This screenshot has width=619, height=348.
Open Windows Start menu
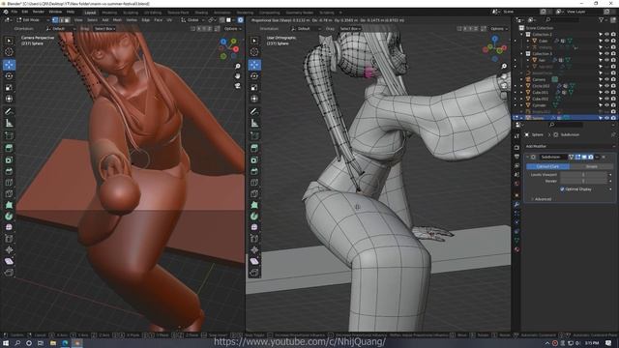click(6, 343)
